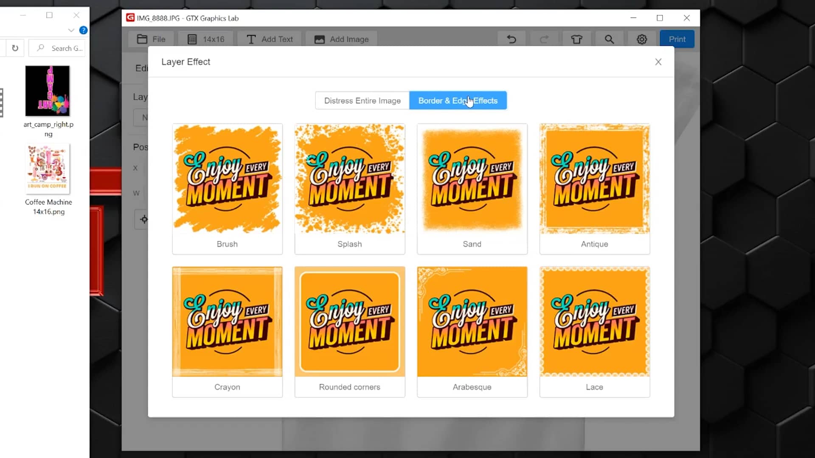815x458 pixels.
Task: Switch to Distress Entire Image tab
Action: coord(362,101)
